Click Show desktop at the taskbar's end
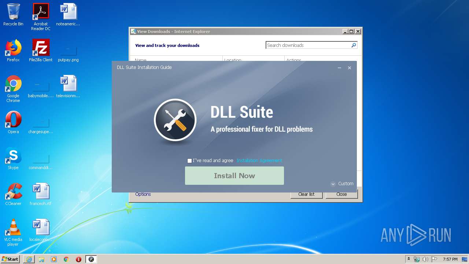 click(x=465, y=259)
